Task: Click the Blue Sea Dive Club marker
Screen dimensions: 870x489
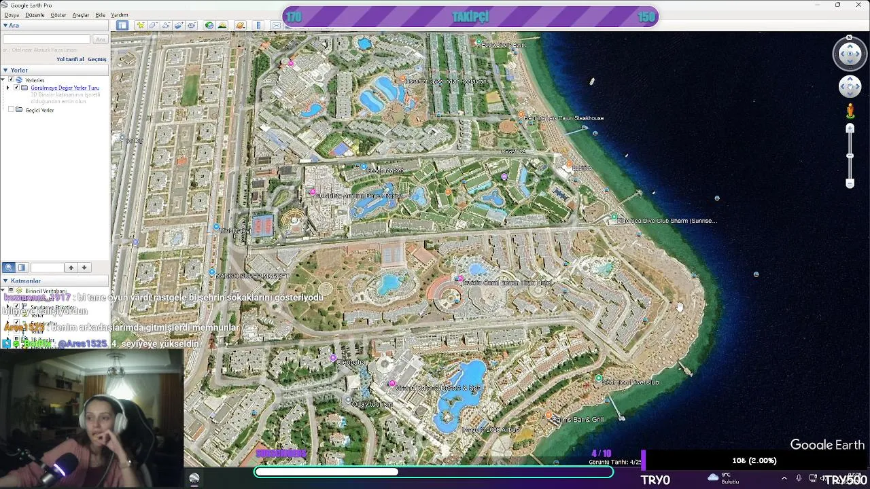Action: pyautogui.click(x=614, y=218)
